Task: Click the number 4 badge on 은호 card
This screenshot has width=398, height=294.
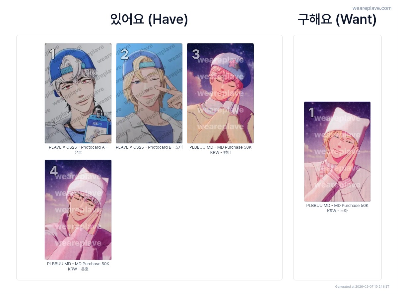Action: [x=53, y=171]
